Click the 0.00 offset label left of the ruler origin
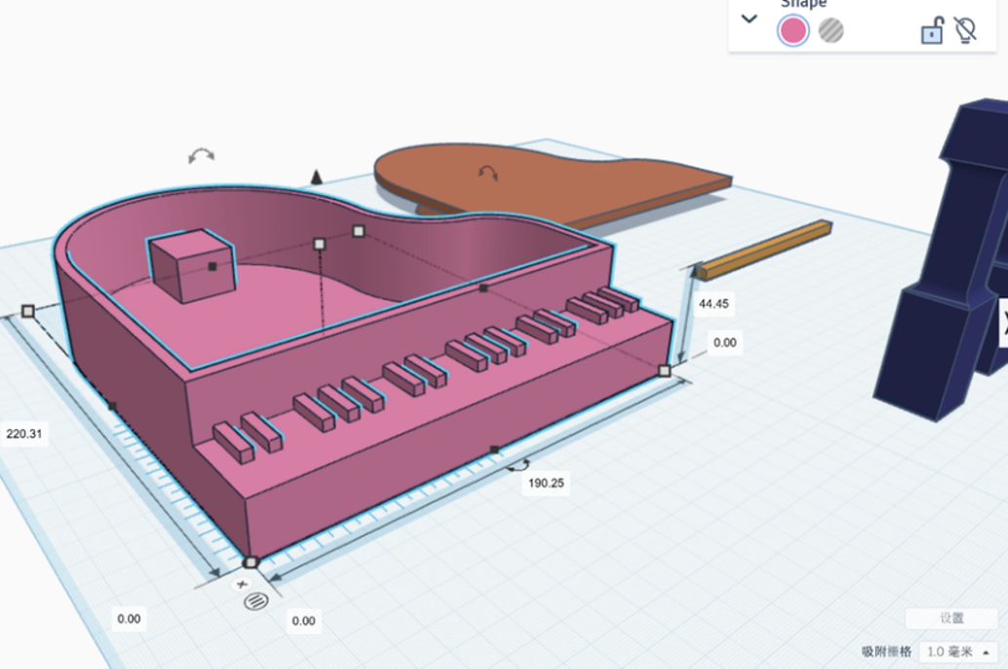Screen dimensions: 1008x669 [x=129, y=619]
